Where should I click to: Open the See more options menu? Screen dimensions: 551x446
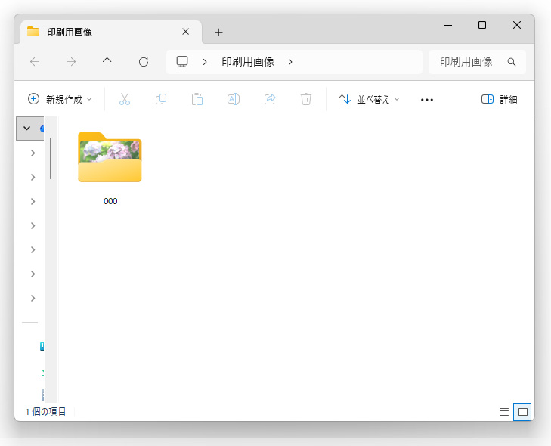point(427,100)
